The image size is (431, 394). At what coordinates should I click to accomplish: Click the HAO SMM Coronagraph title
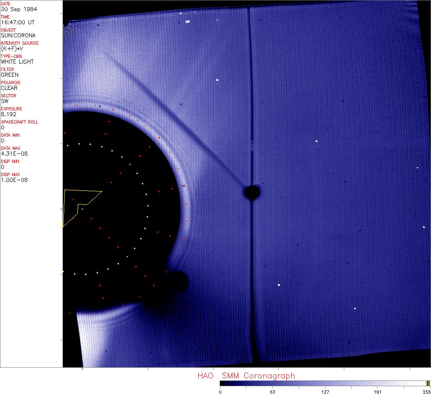coord(246,376)
